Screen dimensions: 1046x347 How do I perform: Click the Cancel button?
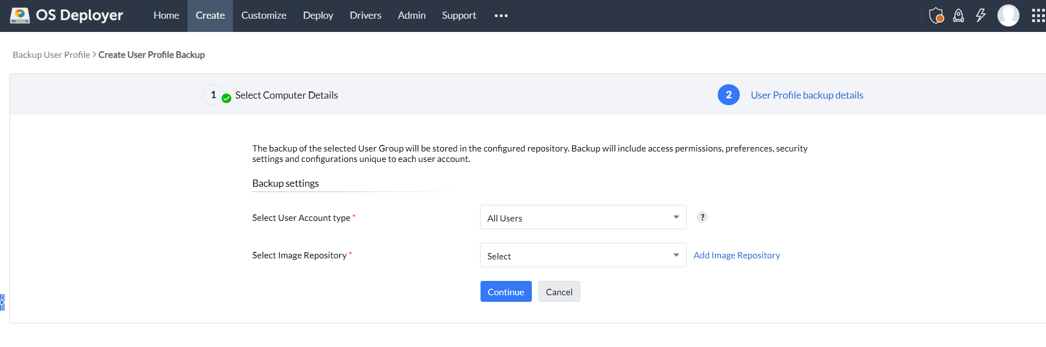click(x=559, y=291)
